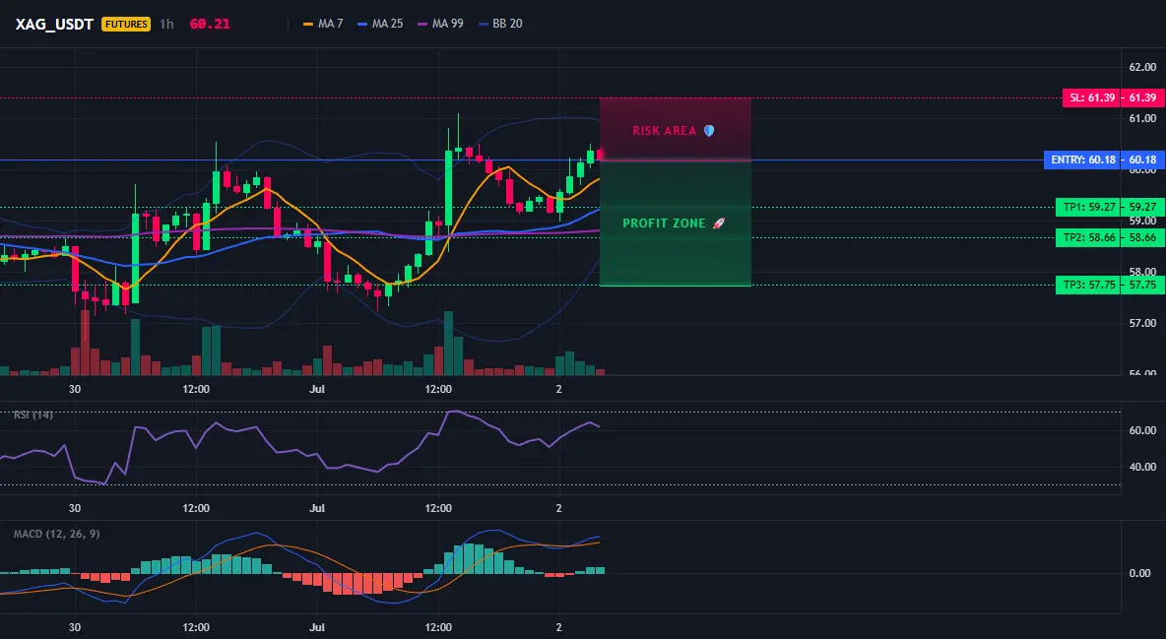The image size is (1166, 639).
Task: Click the 62.00 price axis value
Action: point(1142,67)
